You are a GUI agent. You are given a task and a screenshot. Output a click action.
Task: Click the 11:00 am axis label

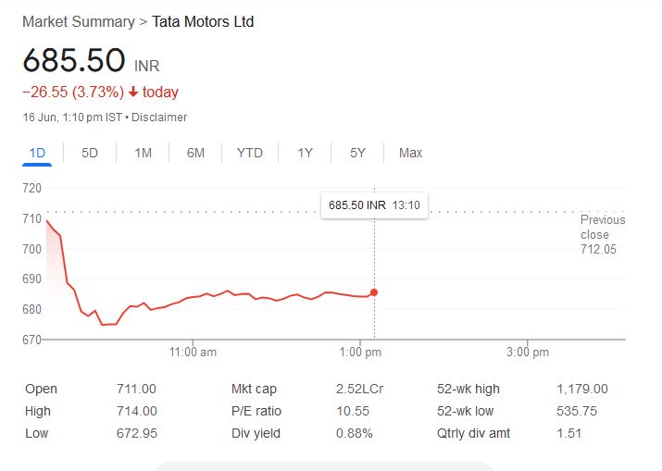(194, 353)
